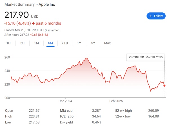Switch to the 1D range tab
Image resolution: width=169 pixels, height=127 pixels.
coord(8,43)
